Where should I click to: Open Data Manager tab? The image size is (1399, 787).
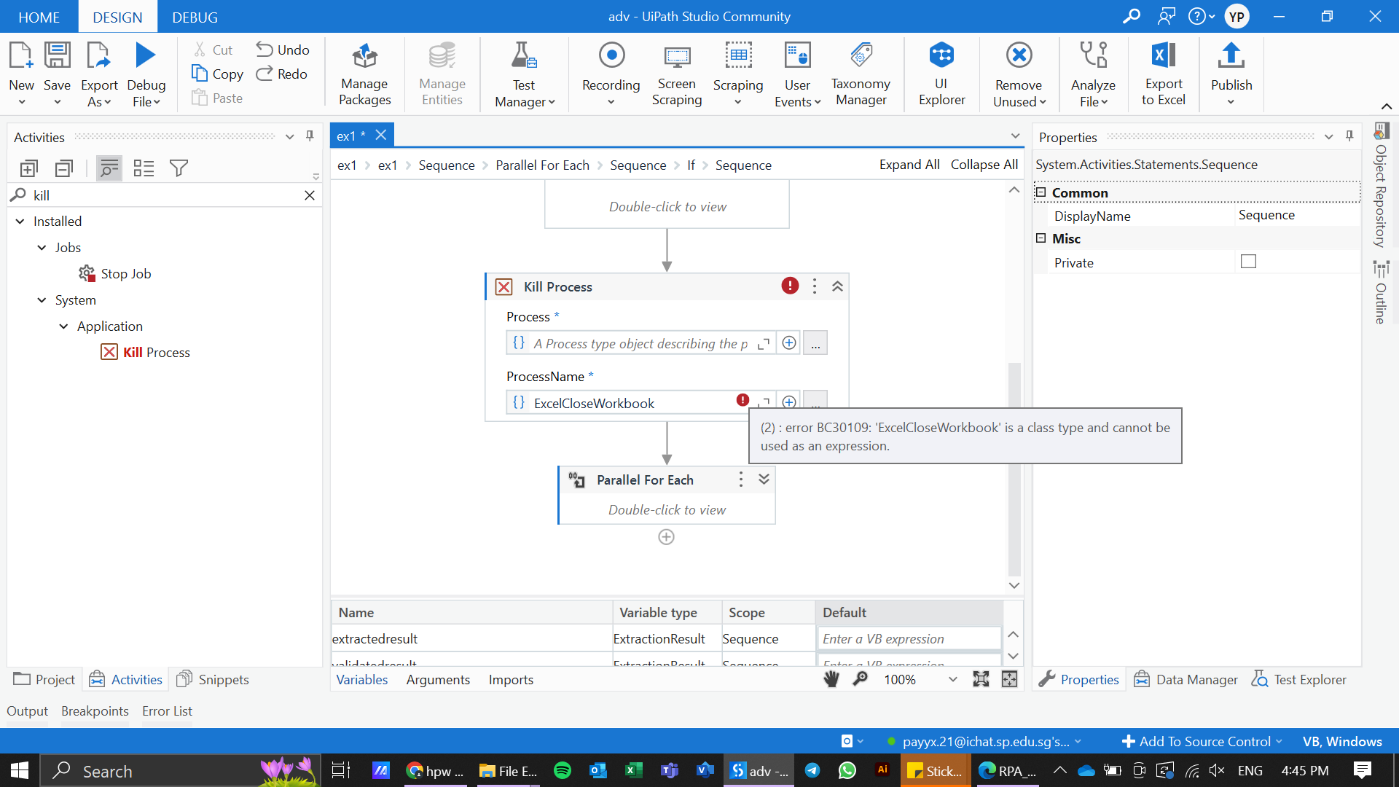[x=1186, y=680]
